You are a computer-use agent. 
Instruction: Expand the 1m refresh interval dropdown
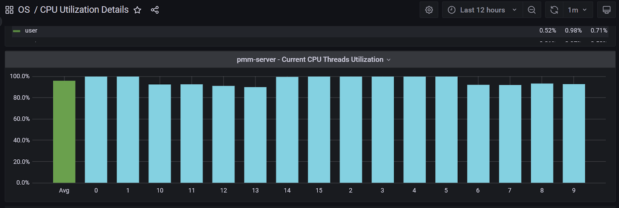click(578, 10)
